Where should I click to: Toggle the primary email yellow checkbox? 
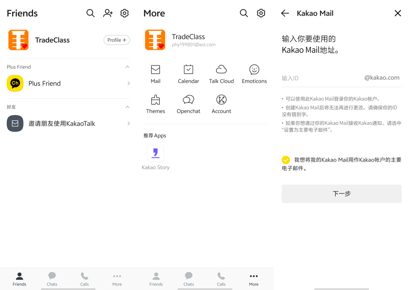[x=286, y=160]
